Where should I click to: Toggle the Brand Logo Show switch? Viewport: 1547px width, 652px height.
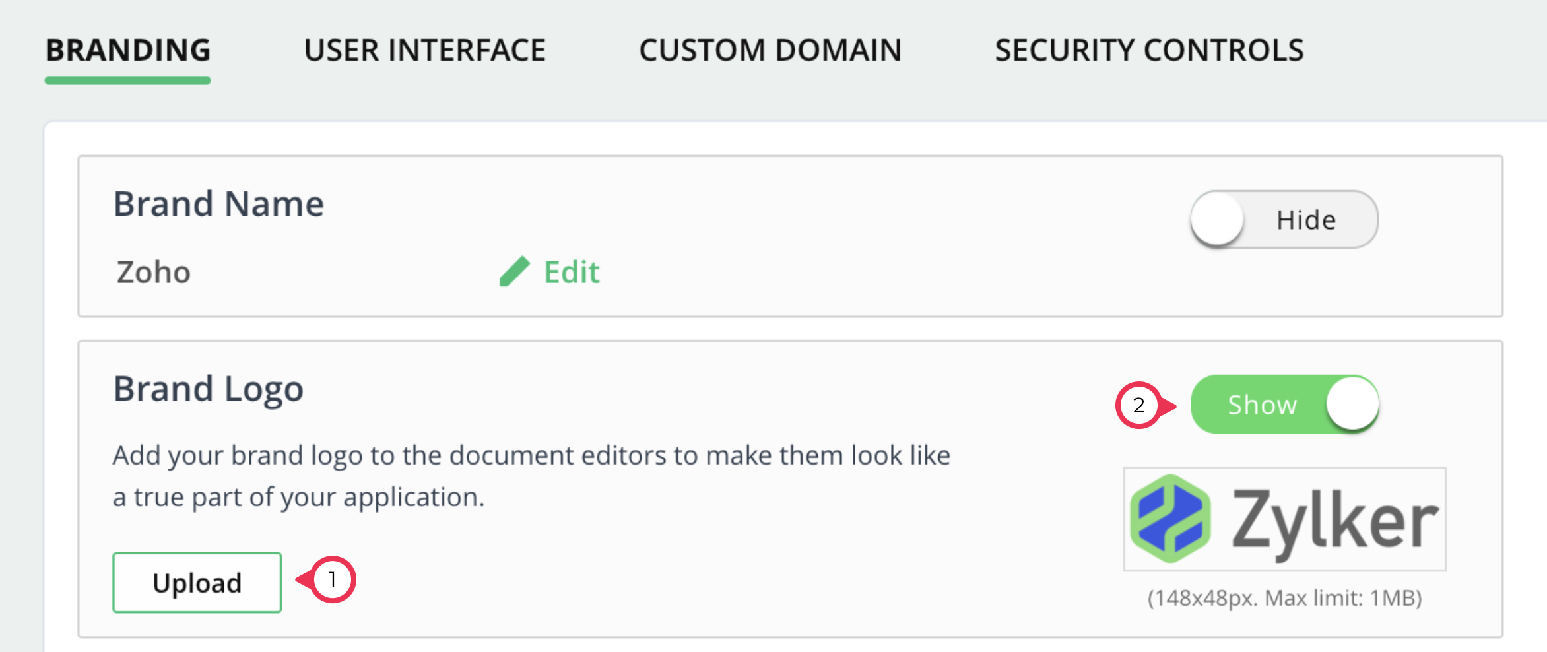pos(1284,405)
